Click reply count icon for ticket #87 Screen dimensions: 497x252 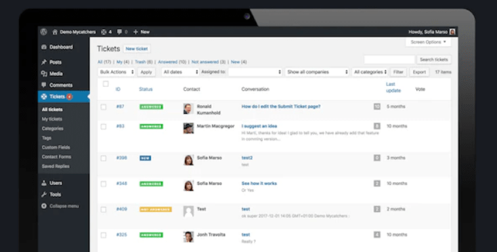377,106
